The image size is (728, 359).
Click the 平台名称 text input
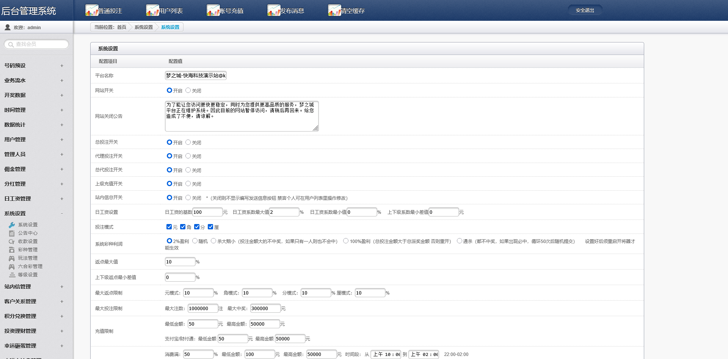point(196,75)
